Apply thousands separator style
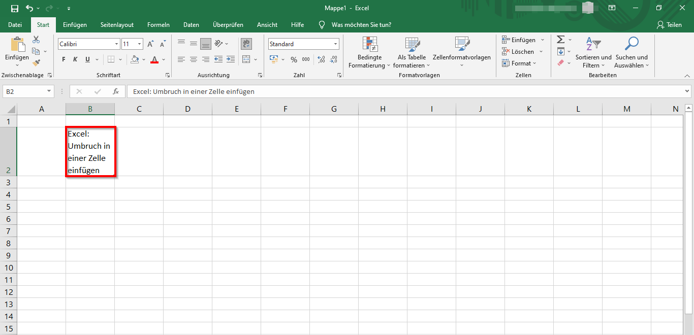 (306, 59)
